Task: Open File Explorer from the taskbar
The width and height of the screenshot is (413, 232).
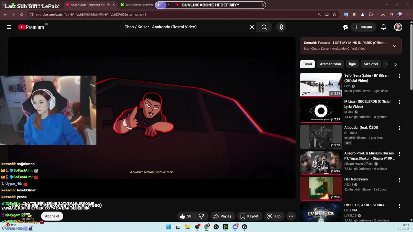Action: pyautogui.click(x=188, y=227)
